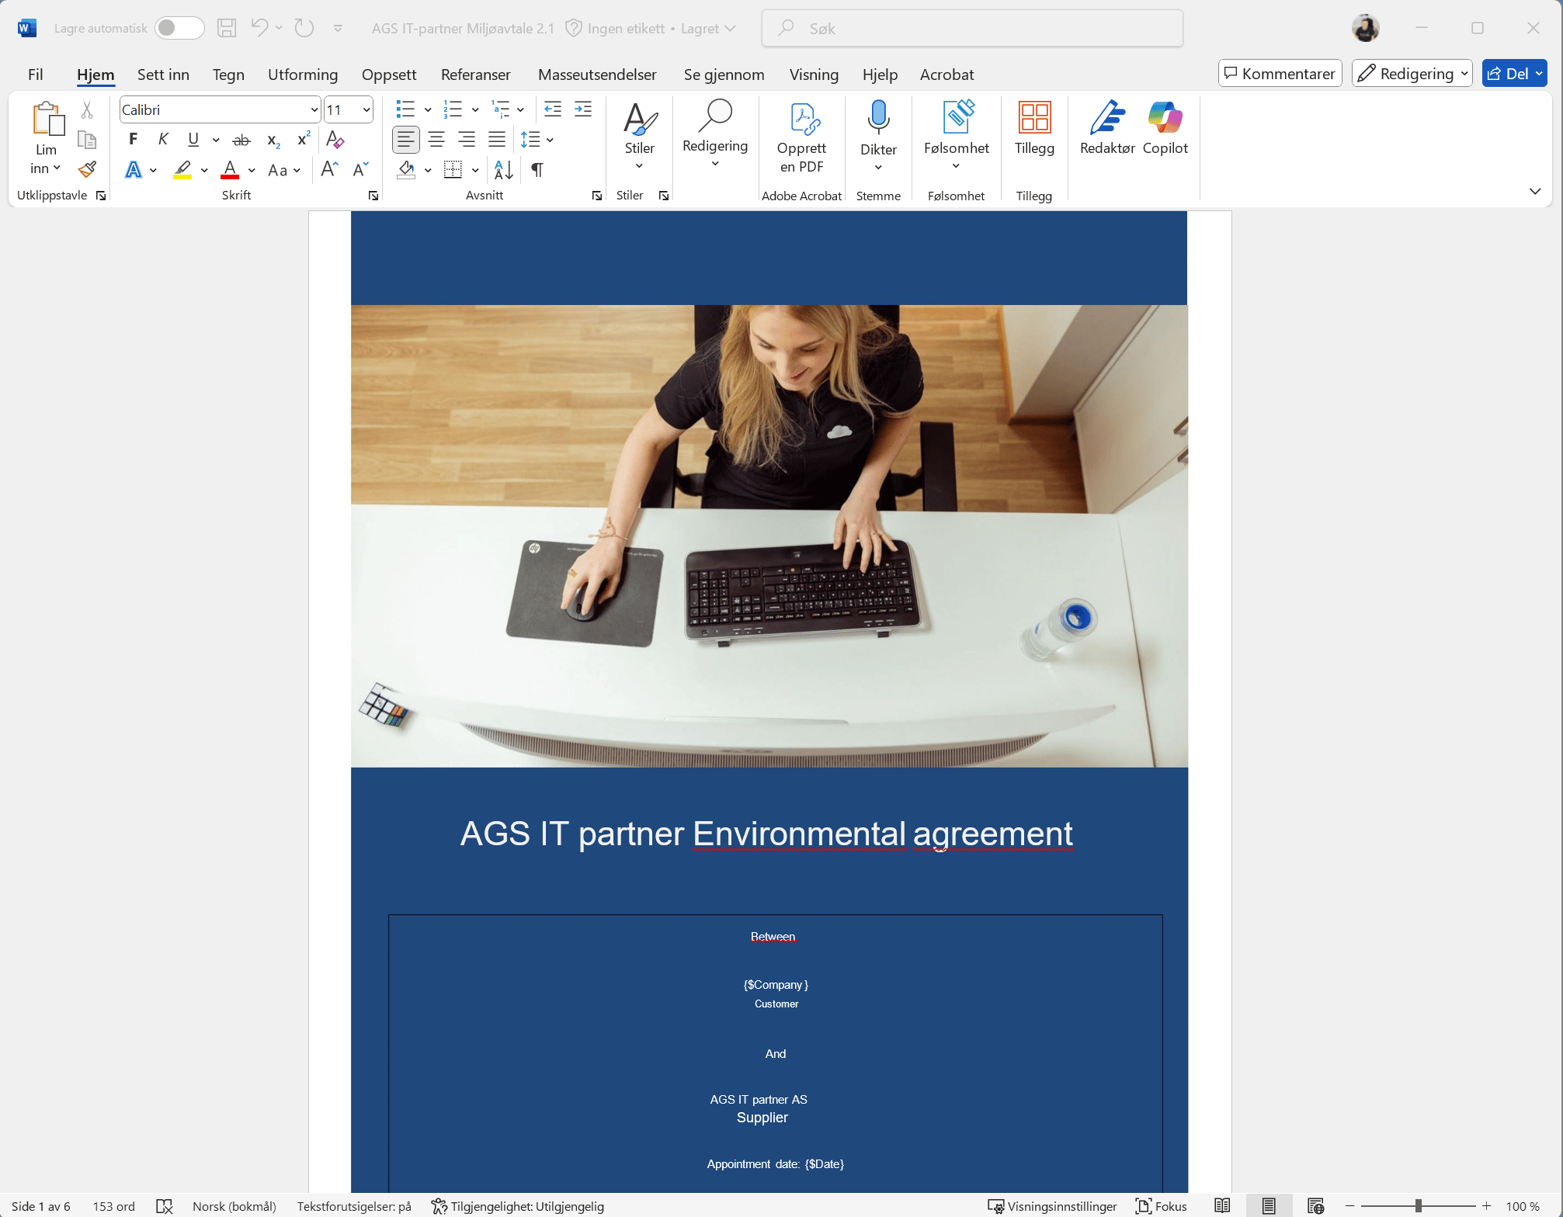Click the Copy icon
This screenshot has width=1563, height=1217.
(x=87, y=140)
